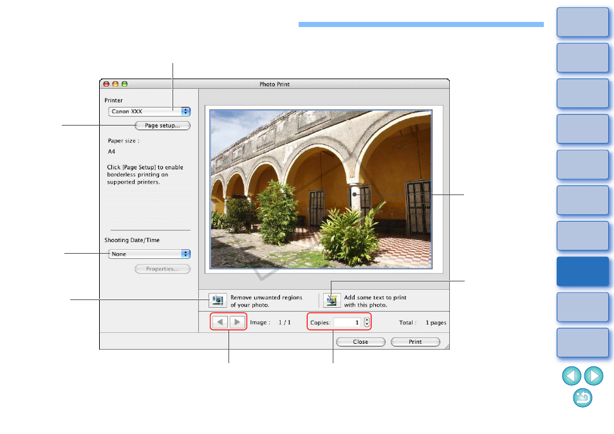614x434 pixels.
Task: Go to the previous image with left arrow
Action: (x=220, y=322)
